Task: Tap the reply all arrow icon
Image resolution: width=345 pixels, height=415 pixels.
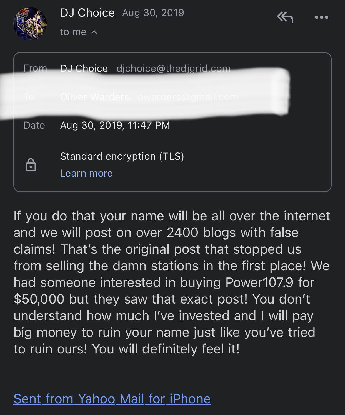Action: pyautogui.click(x=285, y=17)
